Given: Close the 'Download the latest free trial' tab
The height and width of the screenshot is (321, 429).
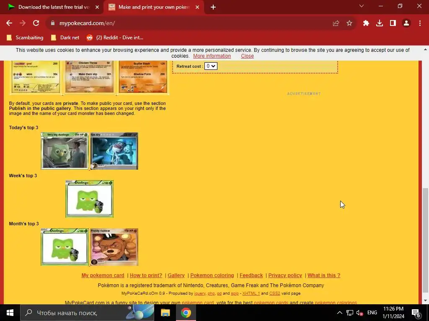Looking at the screenshot, I should [x=97, y=8].
